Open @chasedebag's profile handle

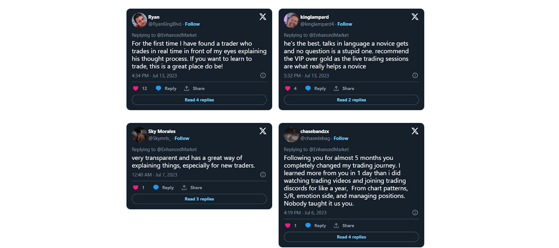(x=315, y=138)
